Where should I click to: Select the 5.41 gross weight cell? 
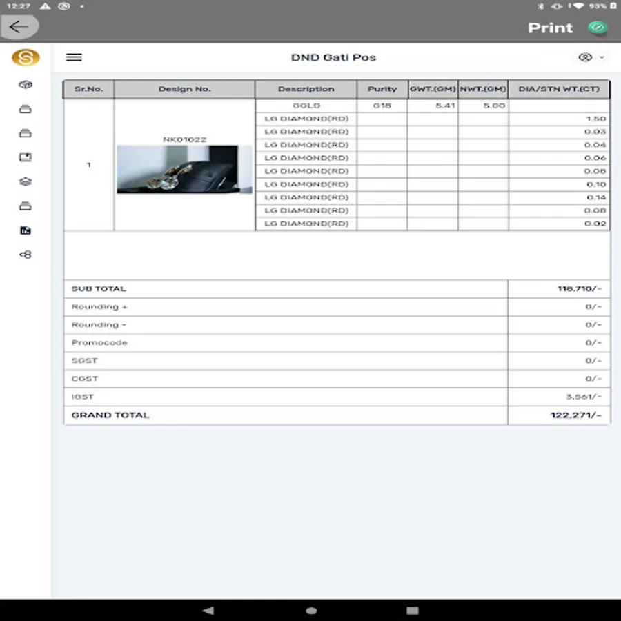(x=433, y=106)
